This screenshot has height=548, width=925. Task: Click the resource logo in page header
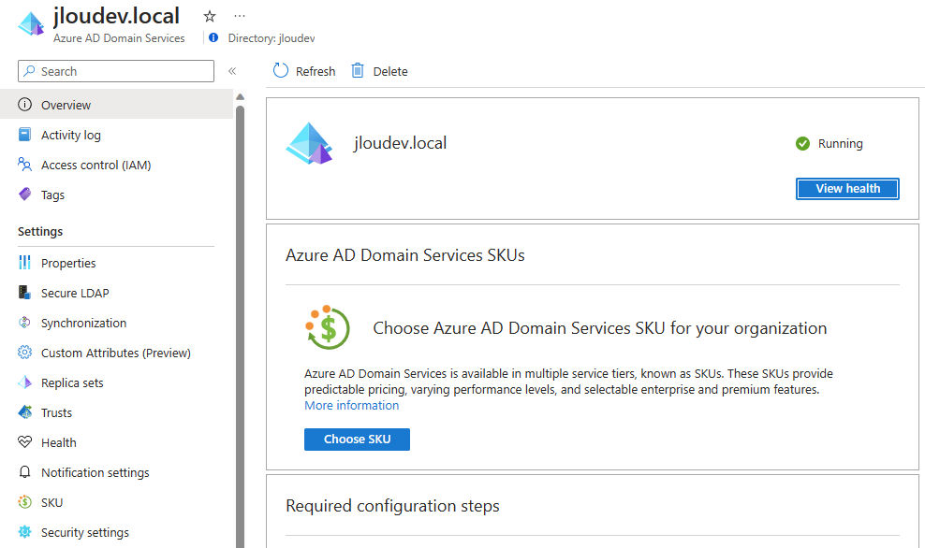coord(31,24)
